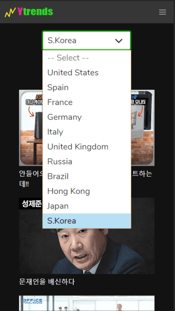
Task: Select United States from the list
Action: 87,72
